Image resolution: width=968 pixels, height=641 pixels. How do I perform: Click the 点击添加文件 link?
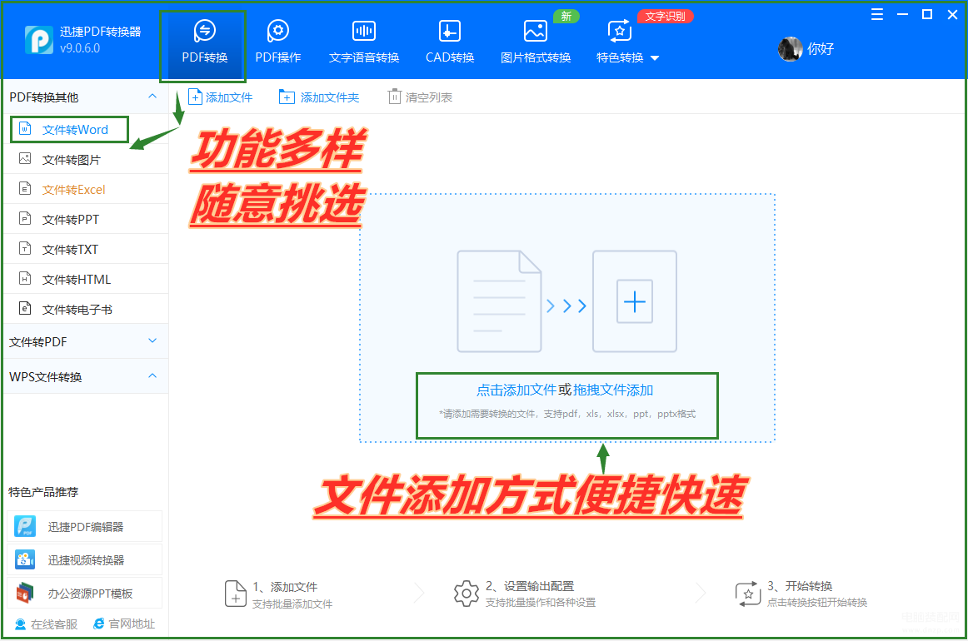(x=516, y=390)
